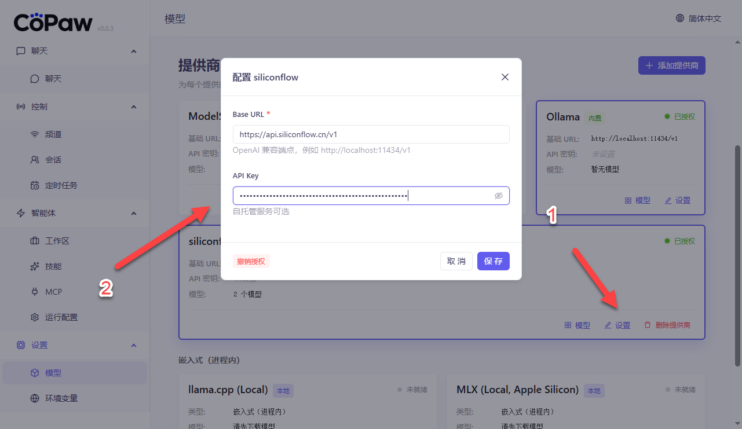Click the 未就绪 status on MLX card
The image size is (742, 429).
tap(680, 390)
